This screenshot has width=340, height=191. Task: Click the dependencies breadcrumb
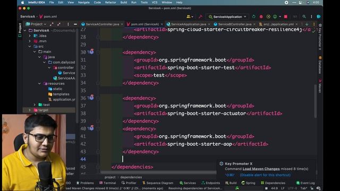131,177
